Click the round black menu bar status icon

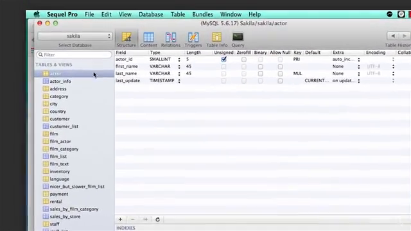click(x=390, y=14)
